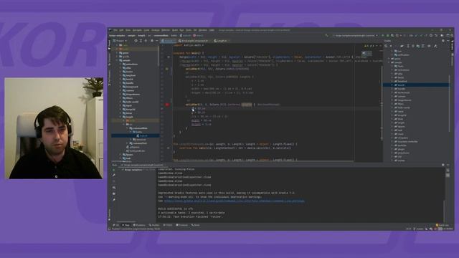Collapse the samples node in Gradle tree

[x=389, y=62]
